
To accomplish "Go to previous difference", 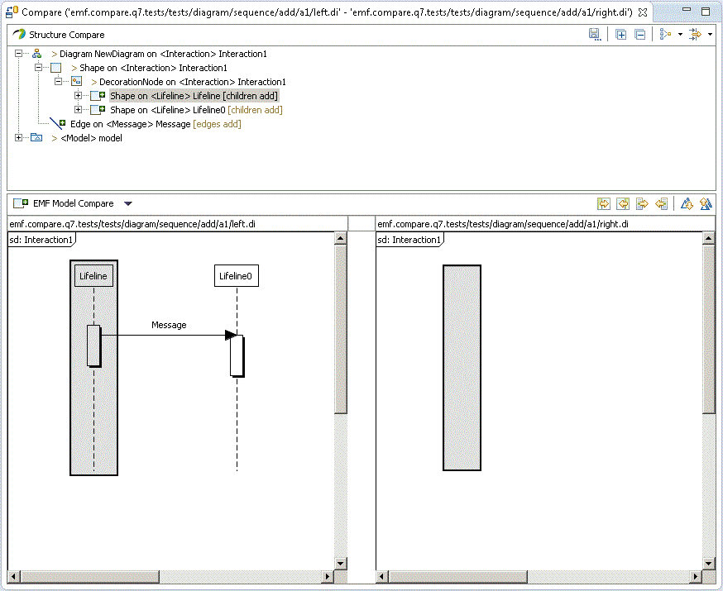I will tap(706, 203).
